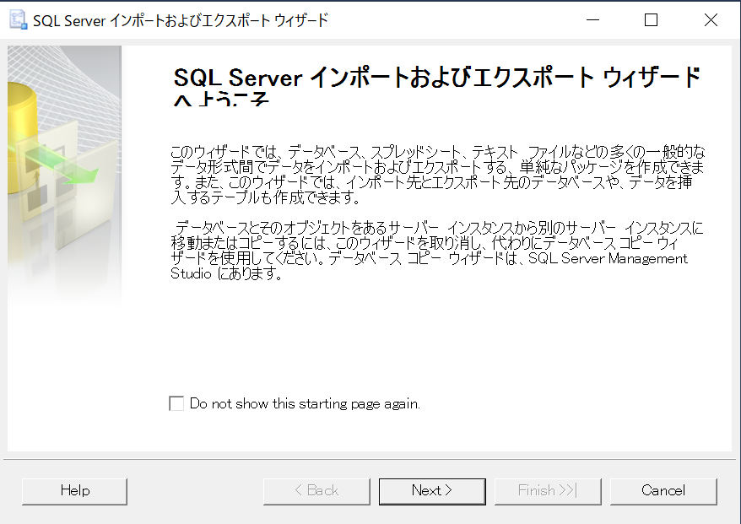Close the wizard with the X button
Image resolution: width=741 pixels, height=524 pixels.
(x=711, y=19)
